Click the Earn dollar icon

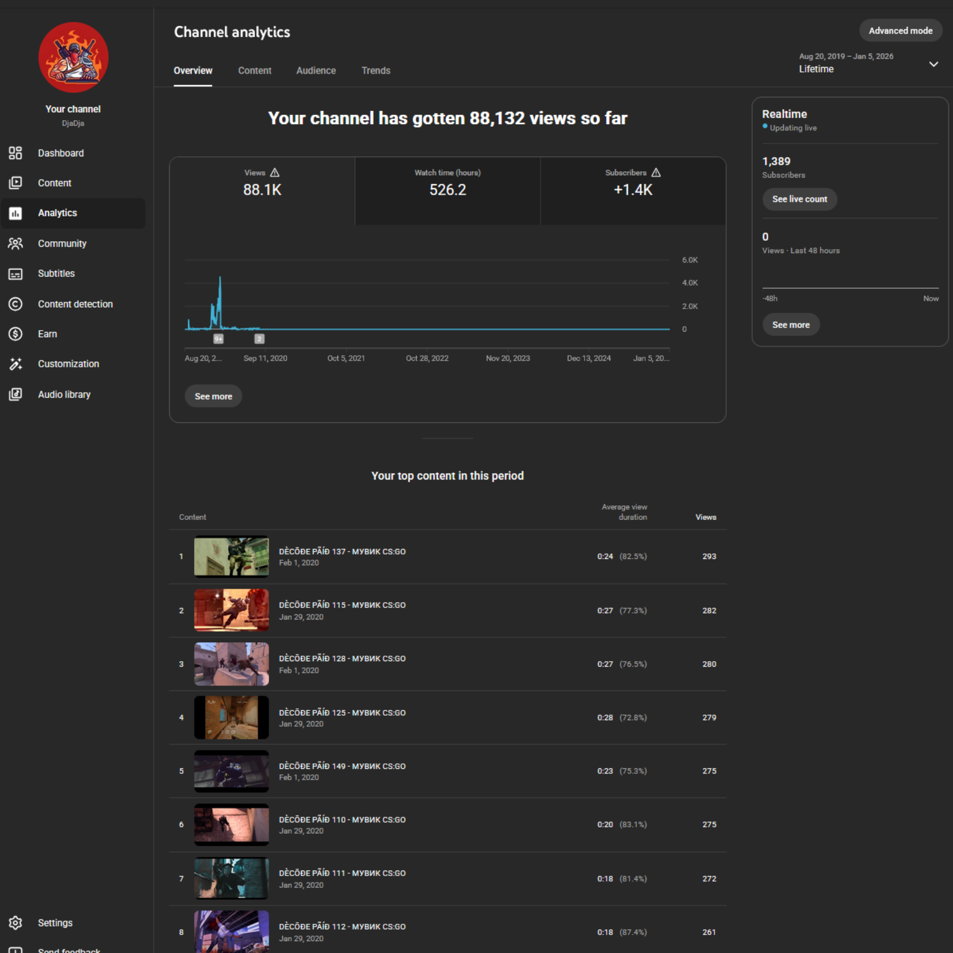coord(15,334)
